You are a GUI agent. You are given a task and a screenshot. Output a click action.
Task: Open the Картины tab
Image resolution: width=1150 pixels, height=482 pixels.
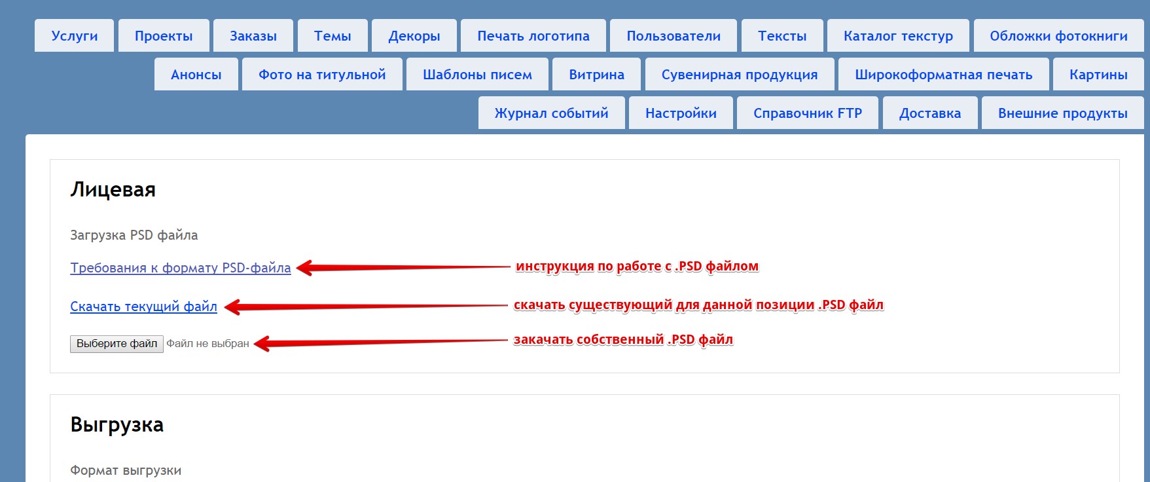(x=1098, y=75)
